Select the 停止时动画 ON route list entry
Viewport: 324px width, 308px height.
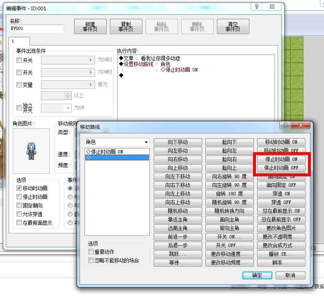tap(117, 152)
